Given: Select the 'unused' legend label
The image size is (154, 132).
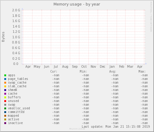Looking at the screenshot, I should 13,101.
